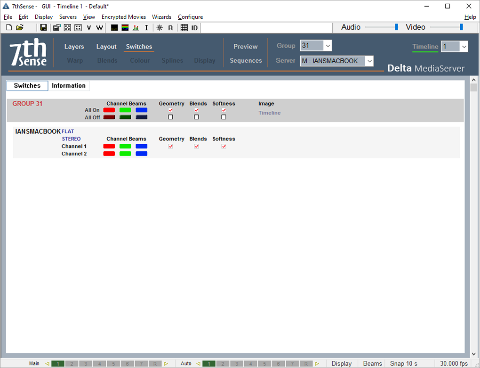Select Main timeline button 1
Screen dimensions: 480x368
click(58, 364)
